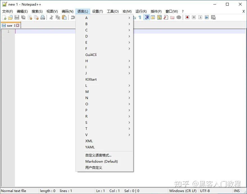
Task: Toggle Show All Characters with the pilcrow icon
Action: (140, 17)
